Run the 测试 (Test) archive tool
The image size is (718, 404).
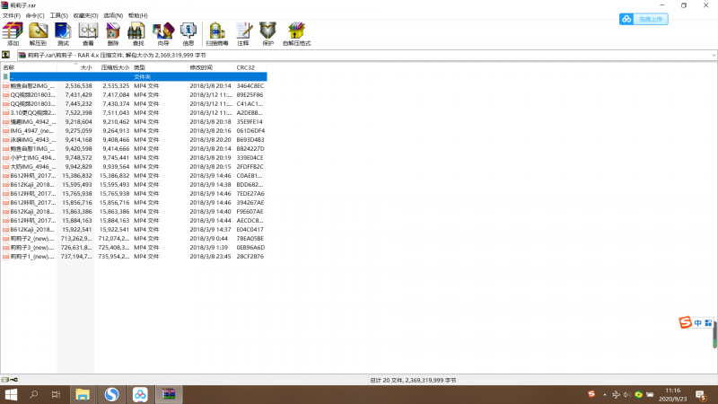[x=63, y=34]
